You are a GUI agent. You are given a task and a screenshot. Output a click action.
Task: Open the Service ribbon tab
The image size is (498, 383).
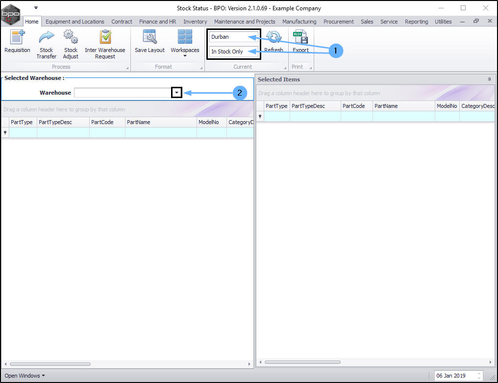(x=389, y=22)
